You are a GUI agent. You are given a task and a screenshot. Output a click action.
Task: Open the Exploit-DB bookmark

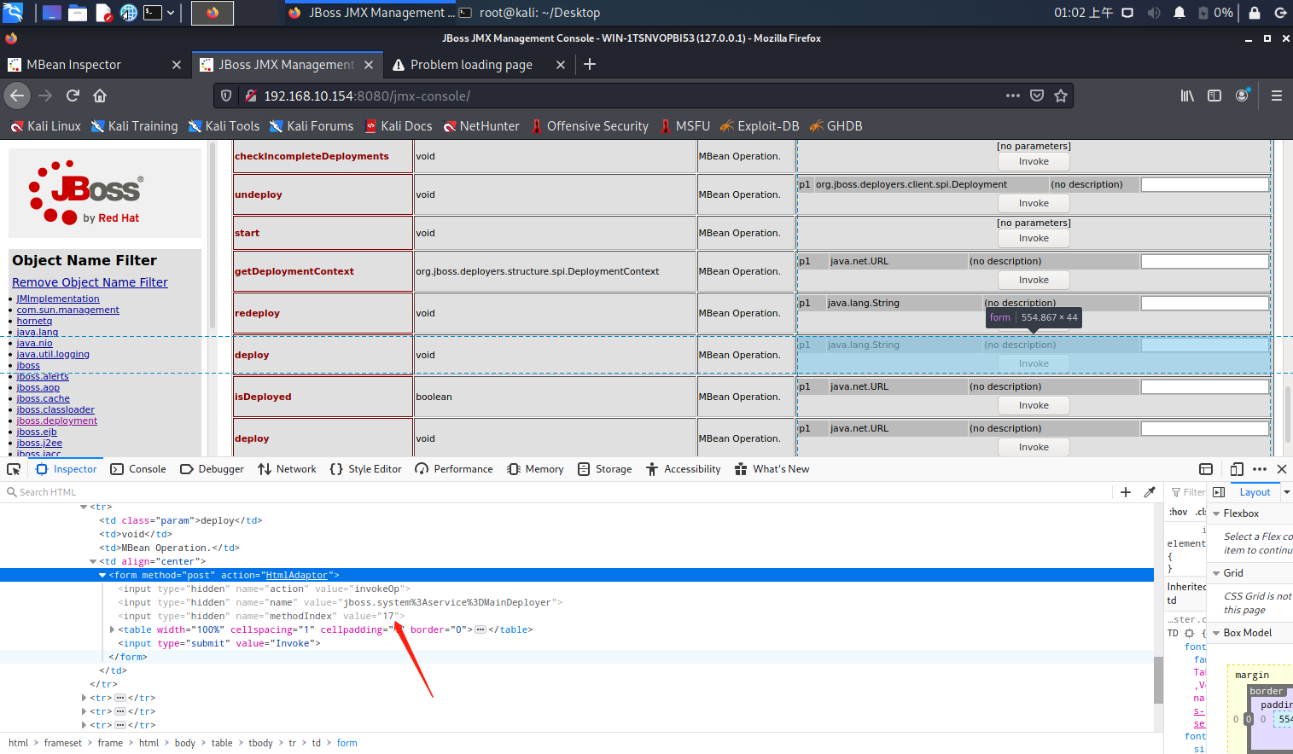coord(760,125)
